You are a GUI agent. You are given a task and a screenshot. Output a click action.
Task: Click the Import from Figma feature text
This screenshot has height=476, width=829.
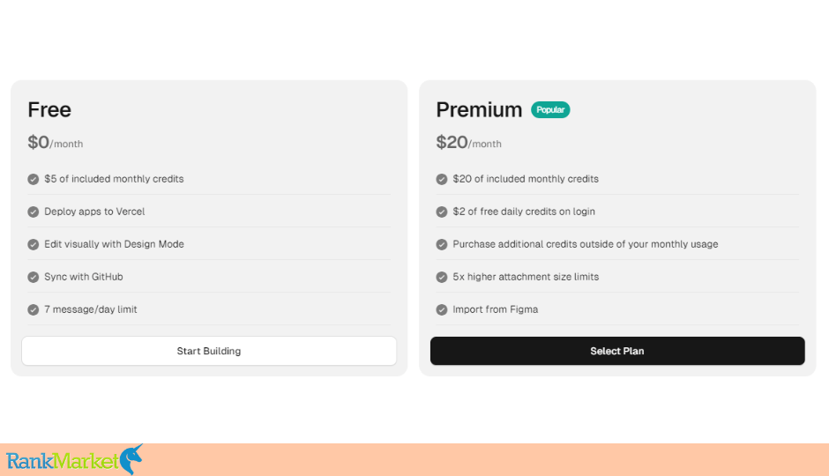click(x=496, y=309)
